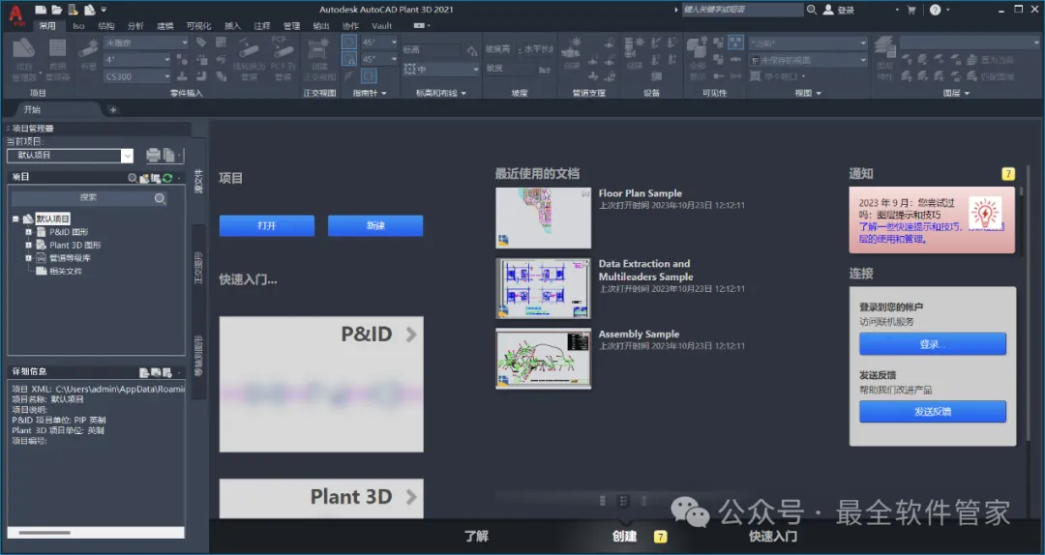Image resolution: width=1045 pixels, height=555 pixels.
Task: Click the search magnifier icon in title bar
Action: click(x=812, y=10)
